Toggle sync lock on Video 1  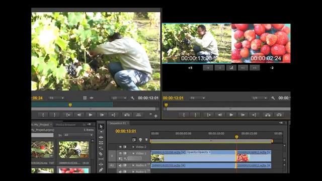click(125, 153)
